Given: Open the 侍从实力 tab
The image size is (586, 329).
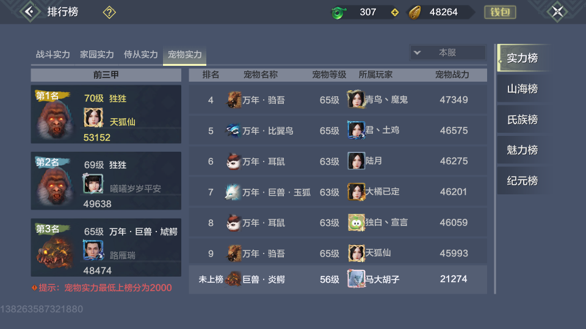Looking at the screenshot, I should coord(141,54).
